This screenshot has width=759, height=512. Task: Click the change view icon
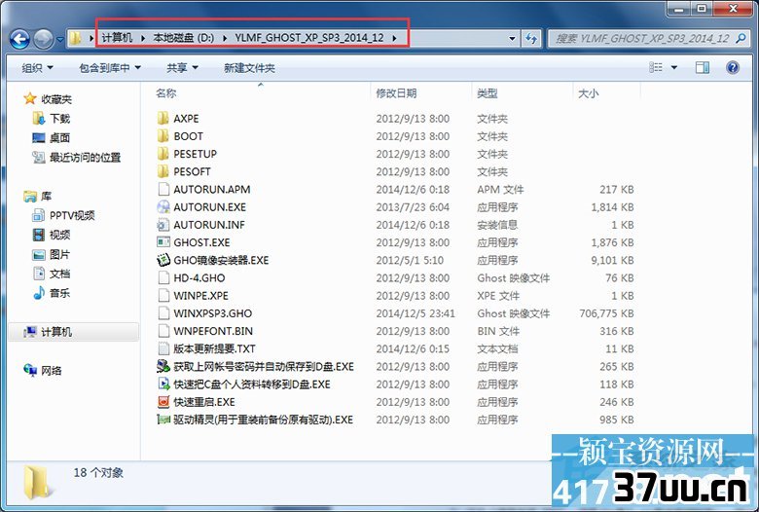click(656, 67)
